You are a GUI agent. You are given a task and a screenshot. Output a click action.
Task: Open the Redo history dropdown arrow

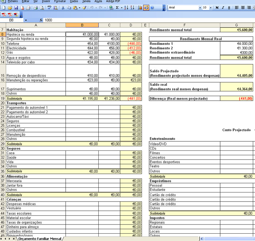(105, 8)
